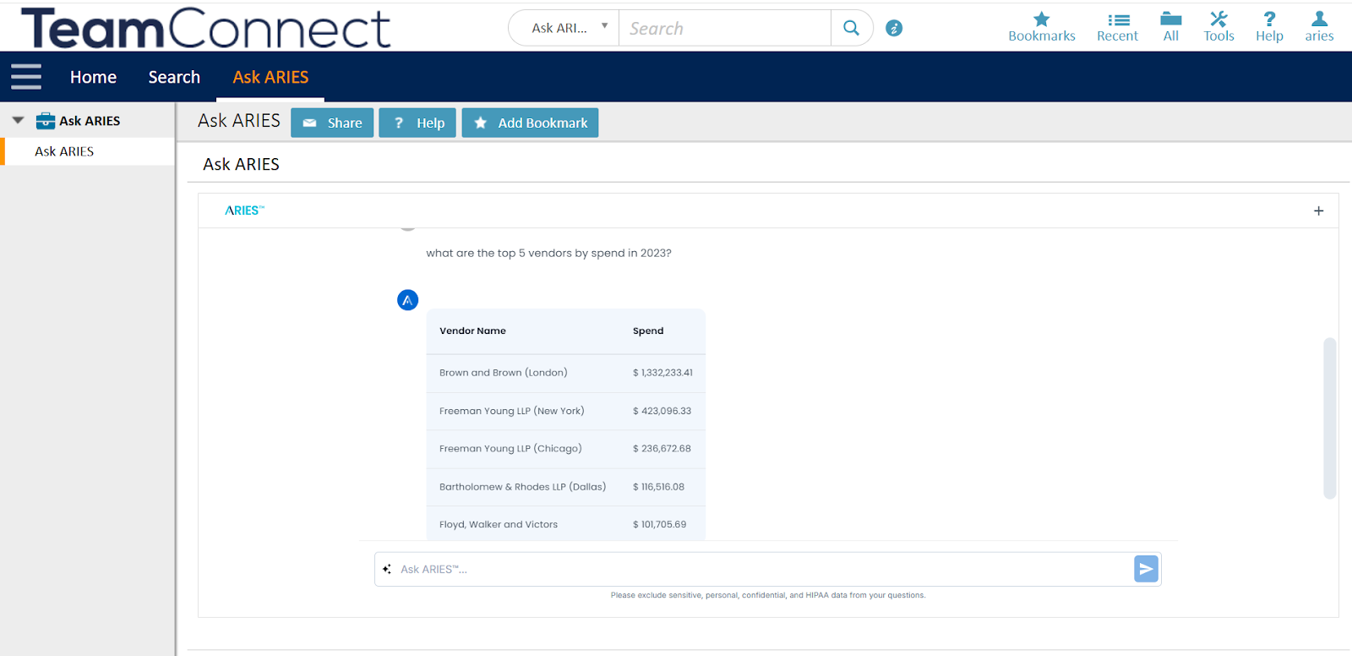Send the ARIES question with arrow button
The width and height of the screenshot is (1352, 656).
click(1146, 569)
